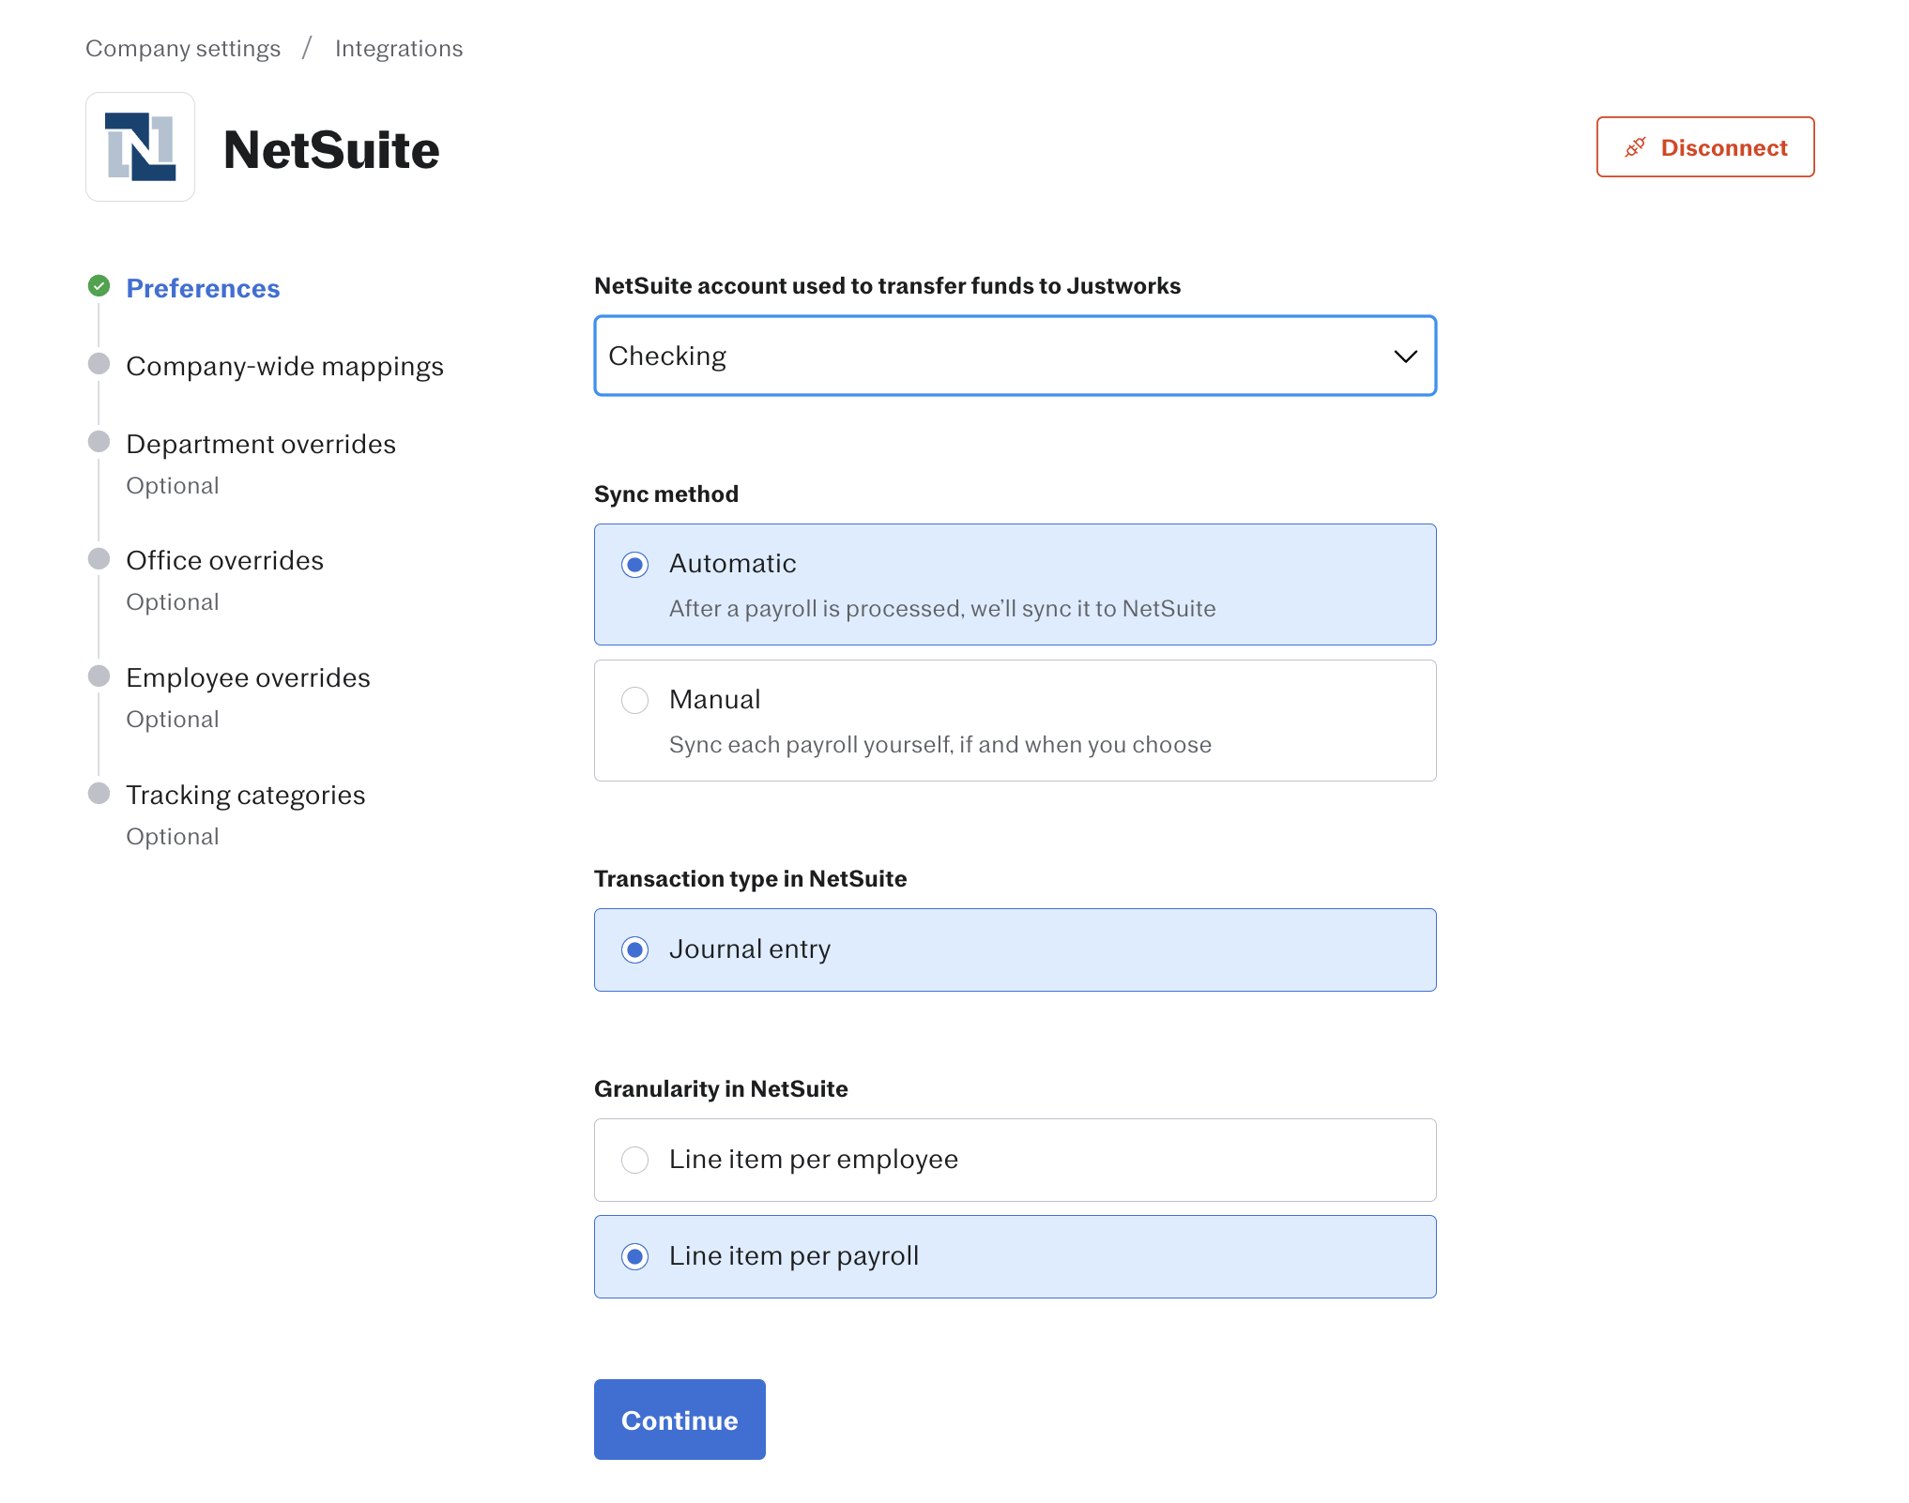Navigate to Integrations breadcrumb
The image size is (1909, 1503).
pyautogui.click(x=399, y=49)
